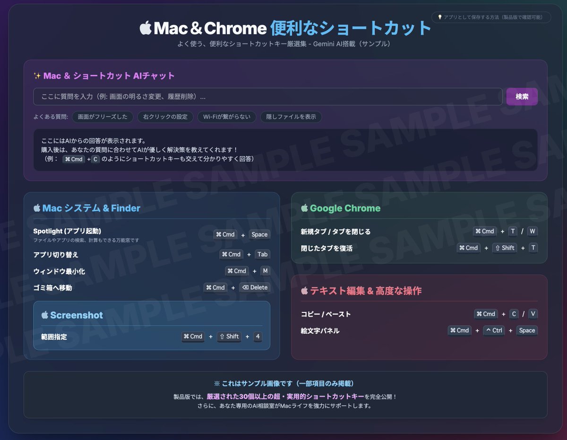The width and height of the screenshot is (567, 440).
Task: Click the sparkle icon before AIチャット heading
Action: (37, 76)
